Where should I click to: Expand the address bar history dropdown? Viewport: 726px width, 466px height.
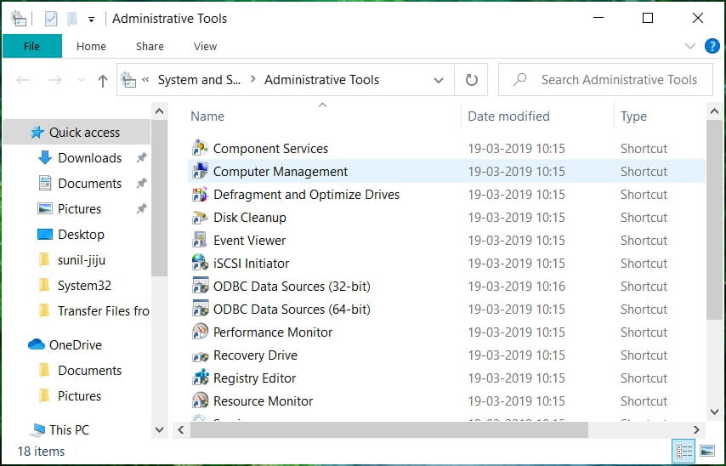[x=439, y=81]
